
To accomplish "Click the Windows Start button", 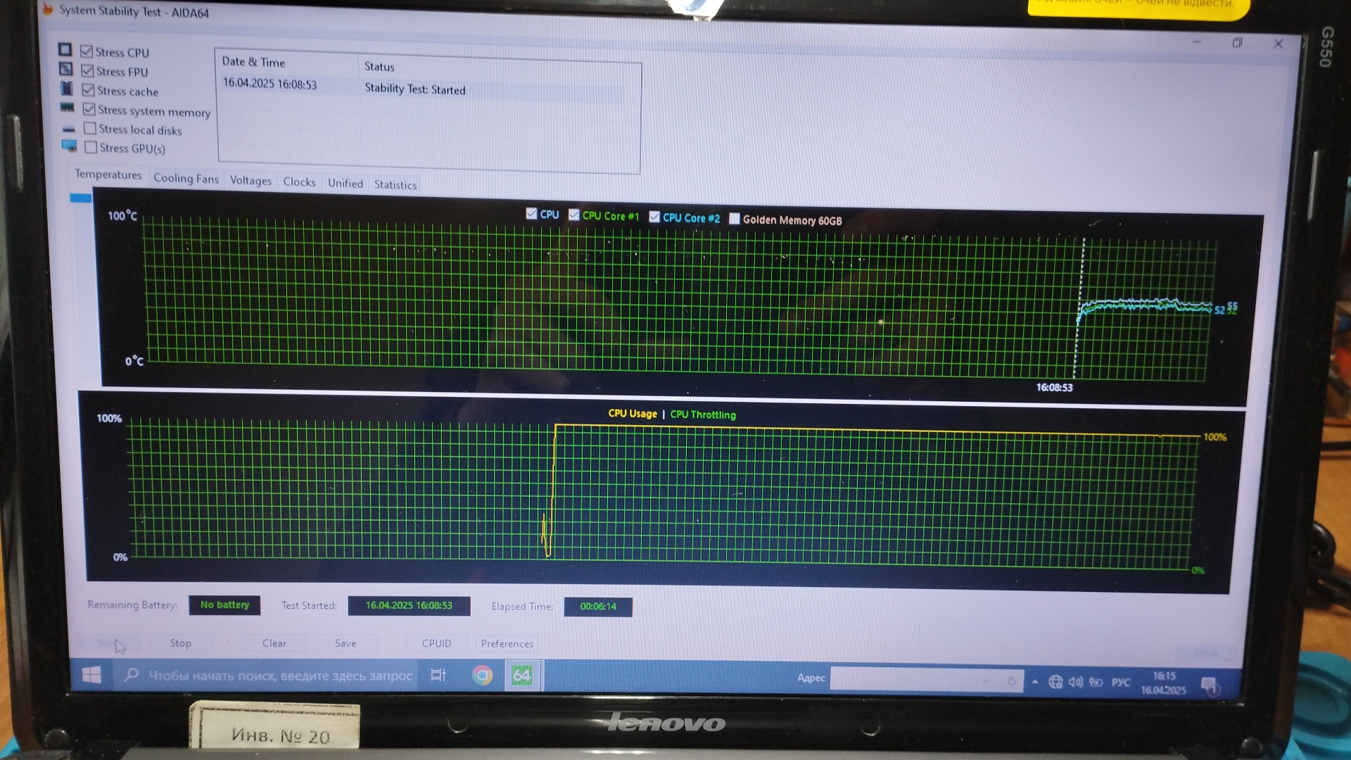I will coord(91,675).
